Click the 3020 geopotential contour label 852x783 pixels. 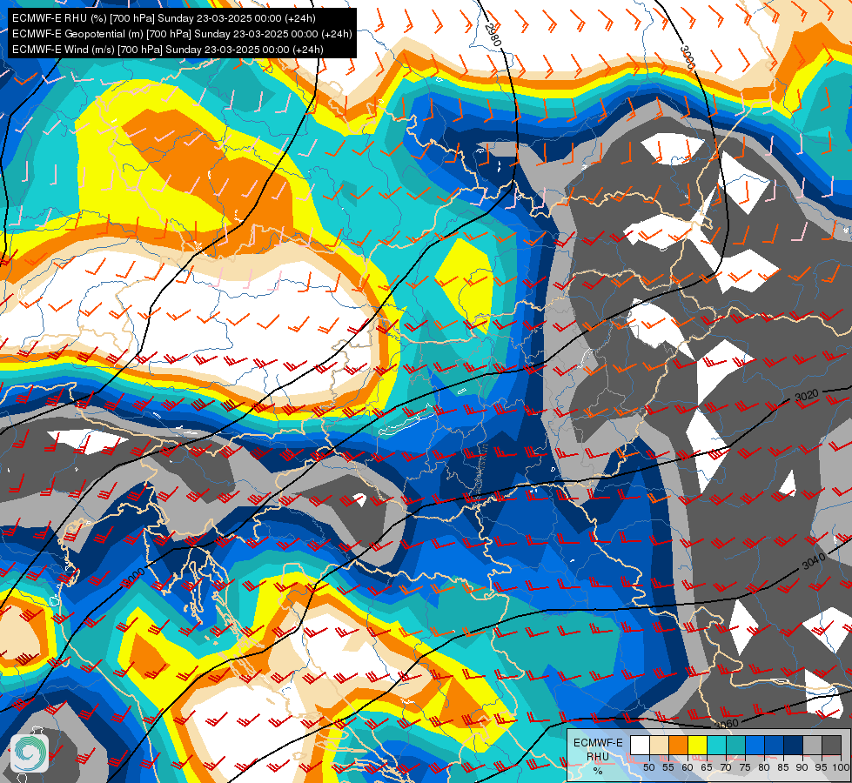click(807, 396)
